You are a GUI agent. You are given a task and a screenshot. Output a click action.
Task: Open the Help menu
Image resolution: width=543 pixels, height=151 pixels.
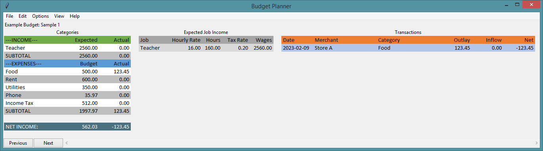(x=75, y=16)
